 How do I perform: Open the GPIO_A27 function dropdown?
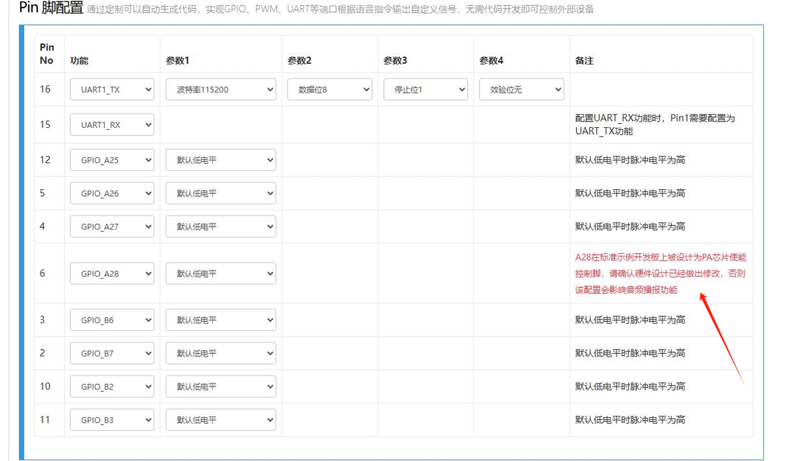(112, 227)
